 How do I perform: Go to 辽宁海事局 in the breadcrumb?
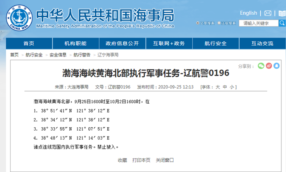click(108, 55)
